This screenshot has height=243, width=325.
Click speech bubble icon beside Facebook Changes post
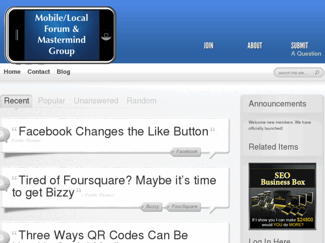(x=4, y=134)
